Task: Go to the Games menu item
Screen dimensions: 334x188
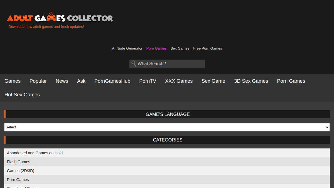Action: [13, 81]
